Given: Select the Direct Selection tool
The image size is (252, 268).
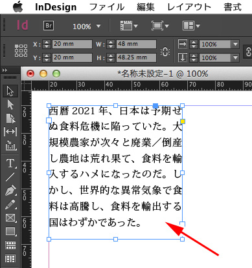Looking at the screenshot, I should (10, 105).
